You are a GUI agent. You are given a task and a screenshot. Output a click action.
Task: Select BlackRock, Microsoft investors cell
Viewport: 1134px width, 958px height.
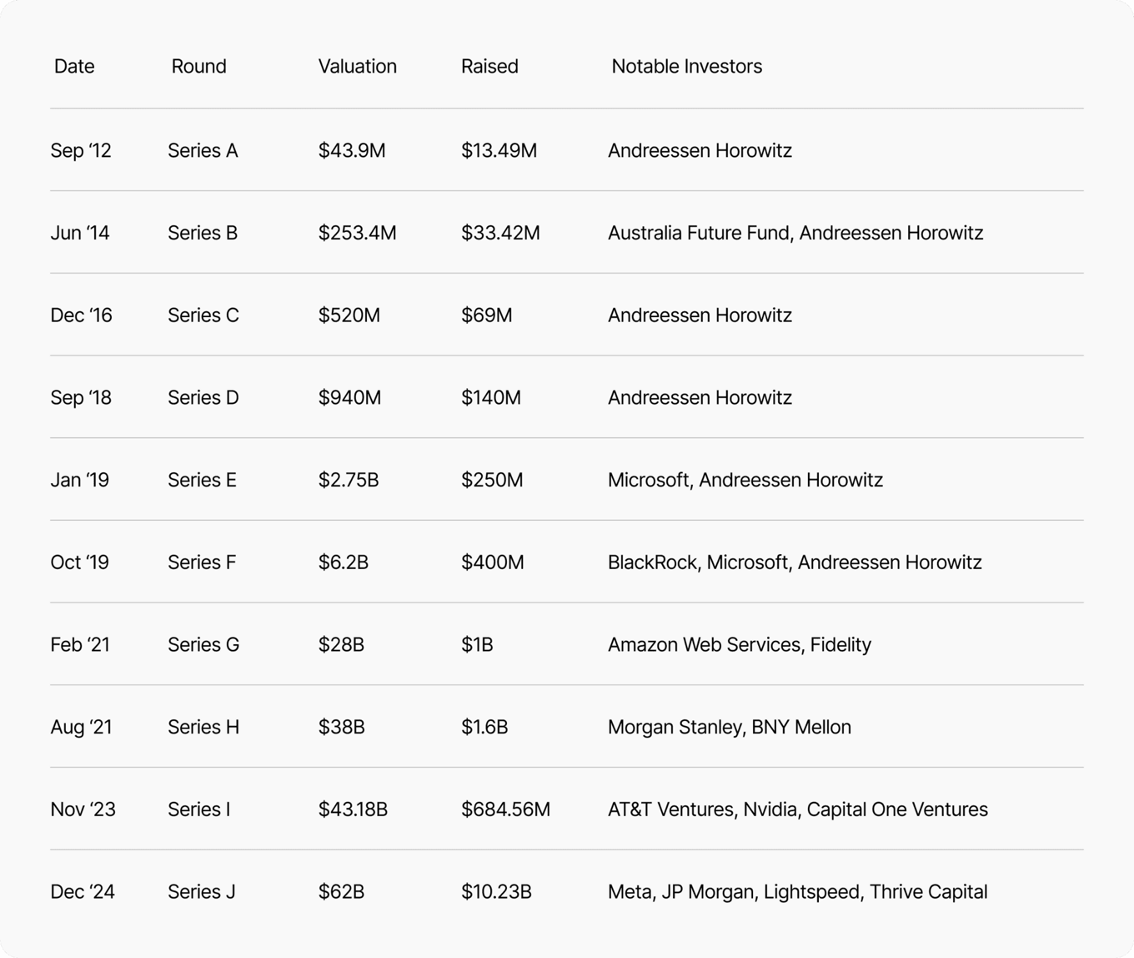click(795, 562)
